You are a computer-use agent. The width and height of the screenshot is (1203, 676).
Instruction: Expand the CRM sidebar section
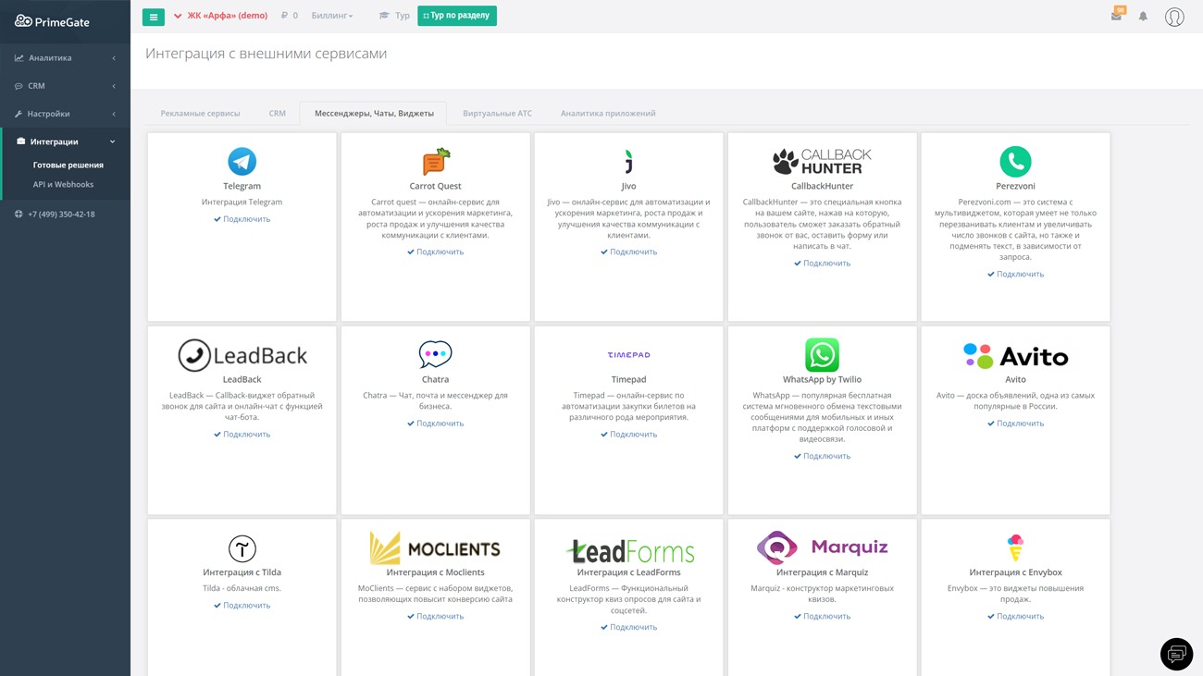coord(65,86)
